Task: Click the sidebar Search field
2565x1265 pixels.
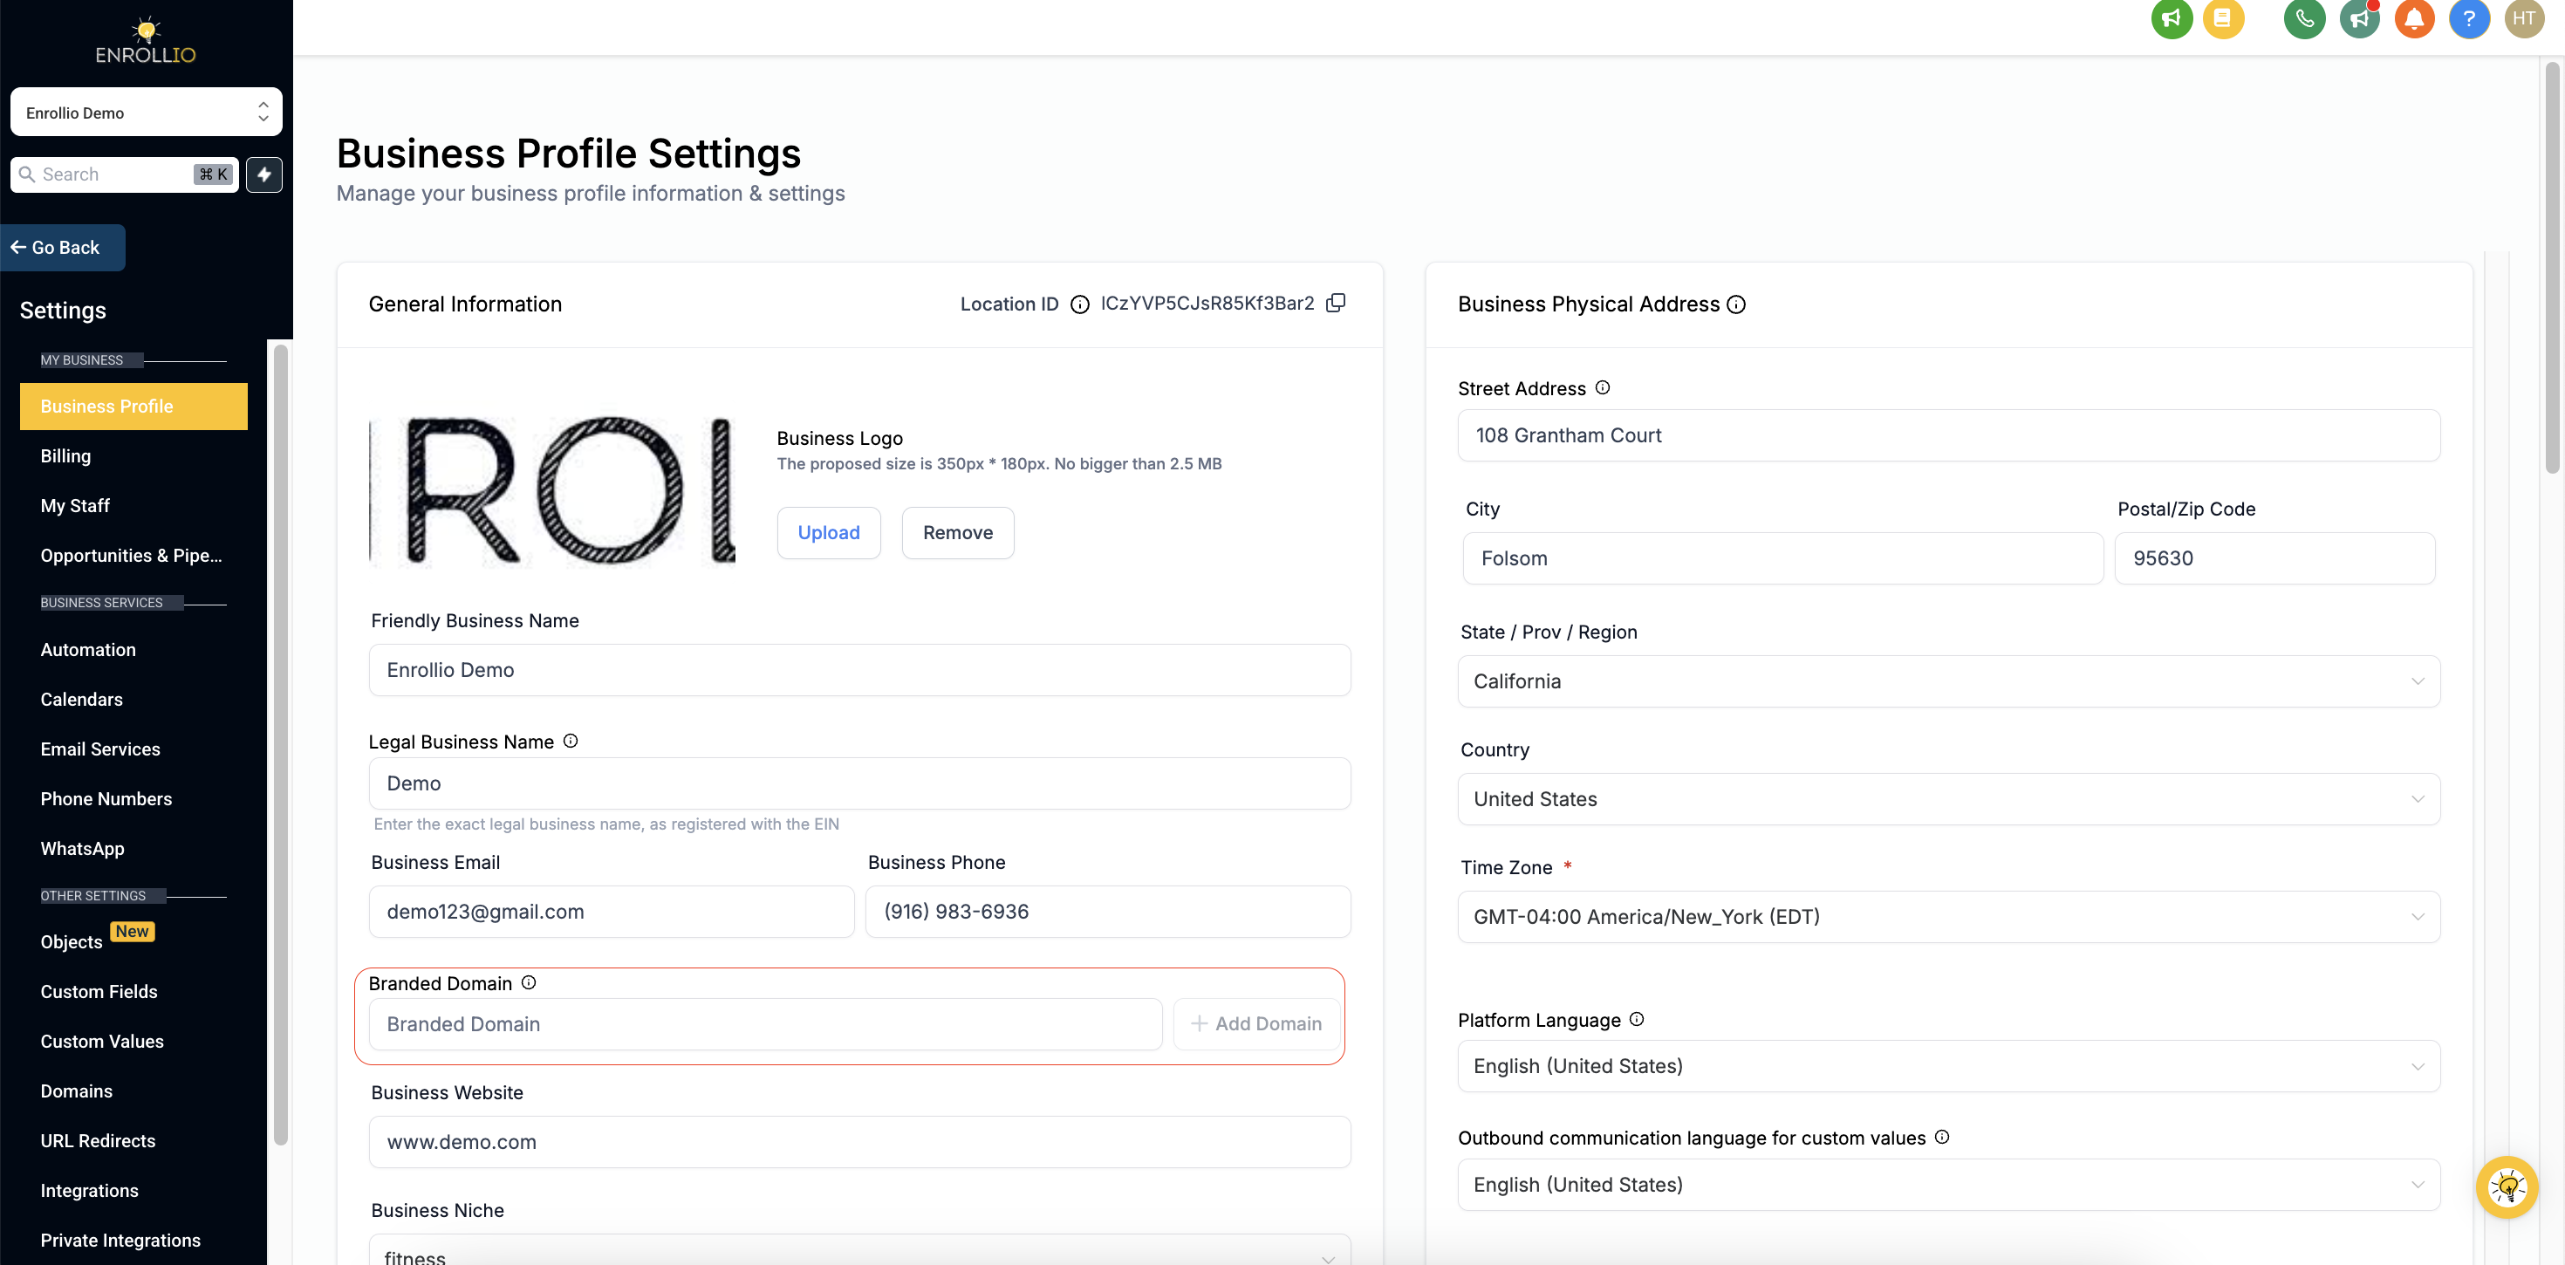Action: pyautogui.click(x=125, y=174)
